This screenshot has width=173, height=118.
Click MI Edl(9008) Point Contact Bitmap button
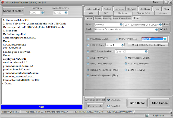[148, 45]
